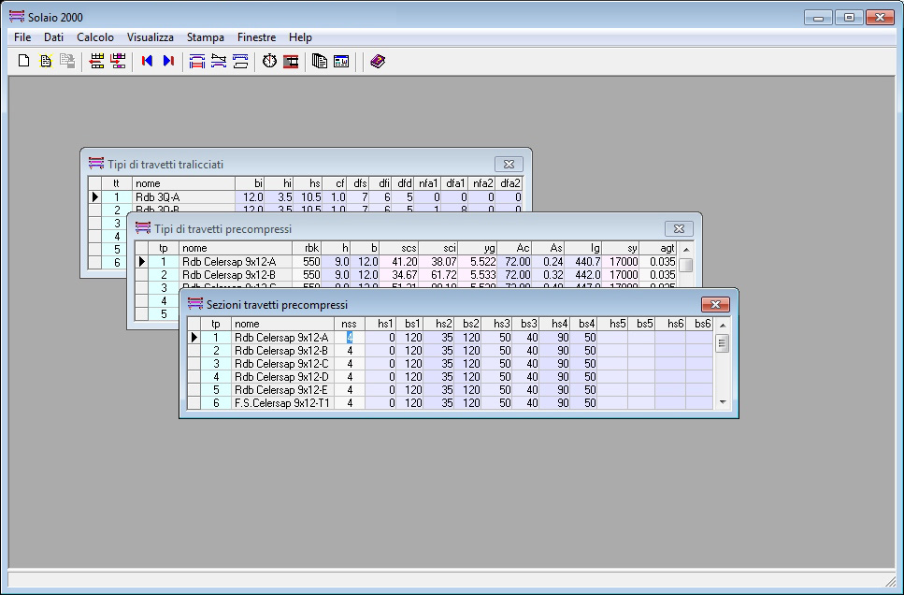The image size is (904, 595).
Task: Click the Sezioni travetti precompressi window icon
Action: (195, 304)
